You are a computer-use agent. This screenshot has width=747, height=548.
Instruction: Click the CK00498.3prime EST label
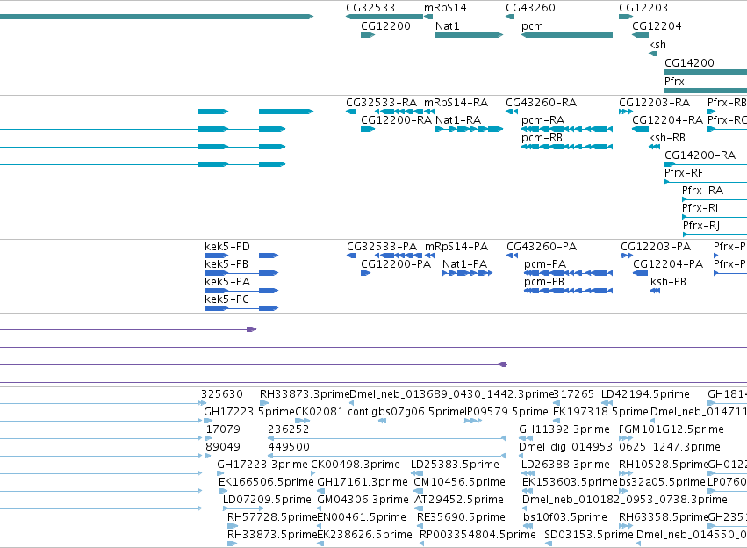[356, 465]
